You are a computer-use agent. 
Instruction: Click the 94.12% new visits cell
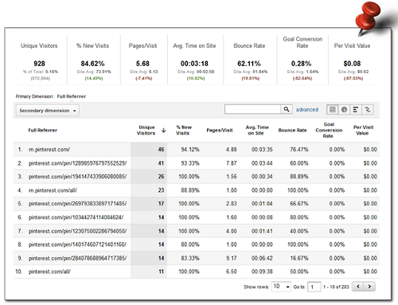tap(190, 150)
